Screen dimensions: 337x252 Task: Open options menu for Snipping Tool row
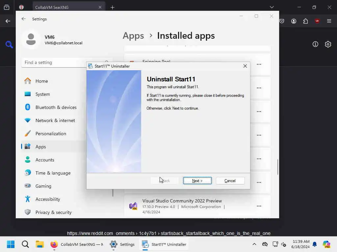coord(259,64)
